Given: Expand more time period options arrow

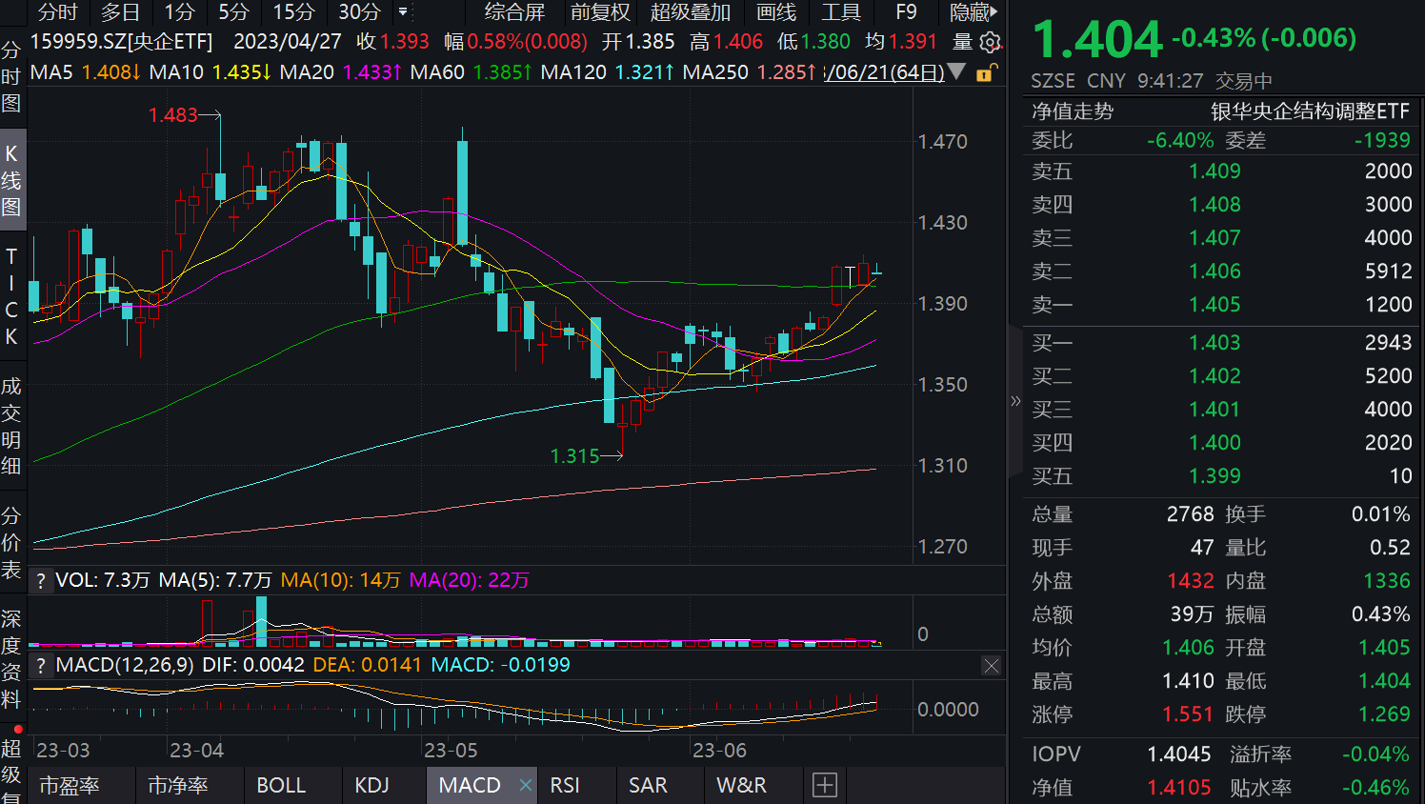Looking at the screenshot, I should 403,12.
